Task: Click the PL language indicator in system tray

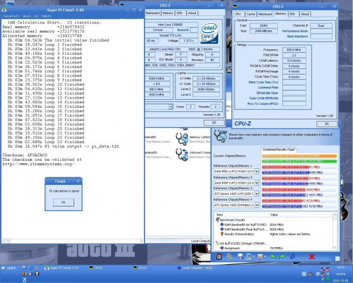Action: 304,274
